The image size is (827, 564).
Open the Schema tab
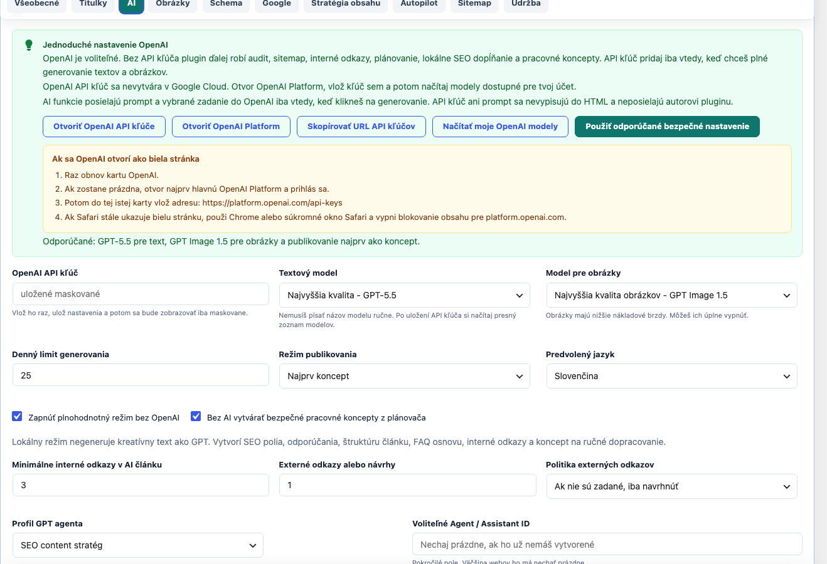click(227, 4)
